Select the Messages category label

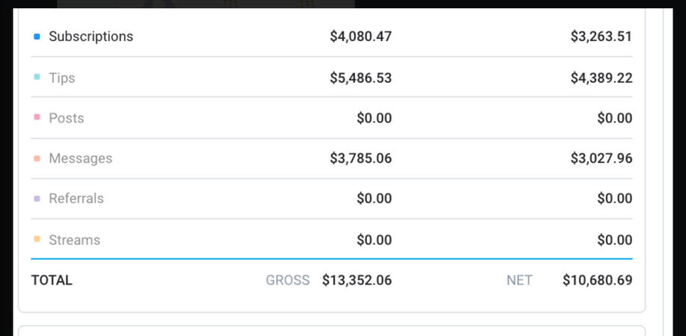[80, 158]
